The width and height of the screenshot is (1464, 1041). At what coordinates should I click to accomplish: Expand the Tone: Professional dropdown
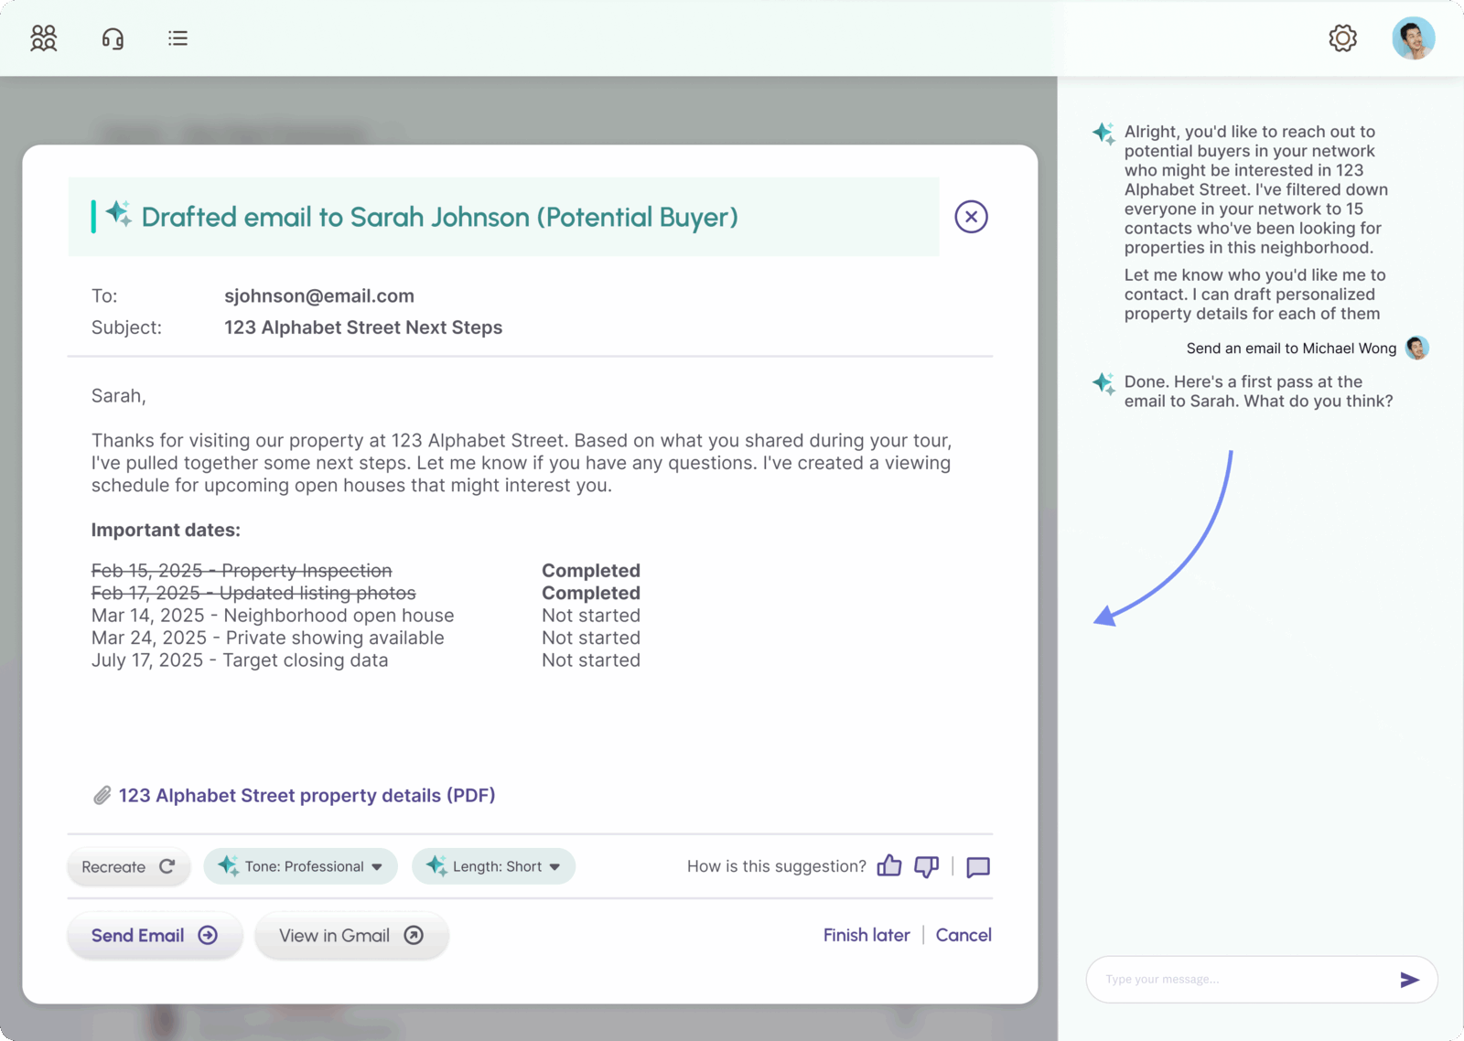pos(301,866)
